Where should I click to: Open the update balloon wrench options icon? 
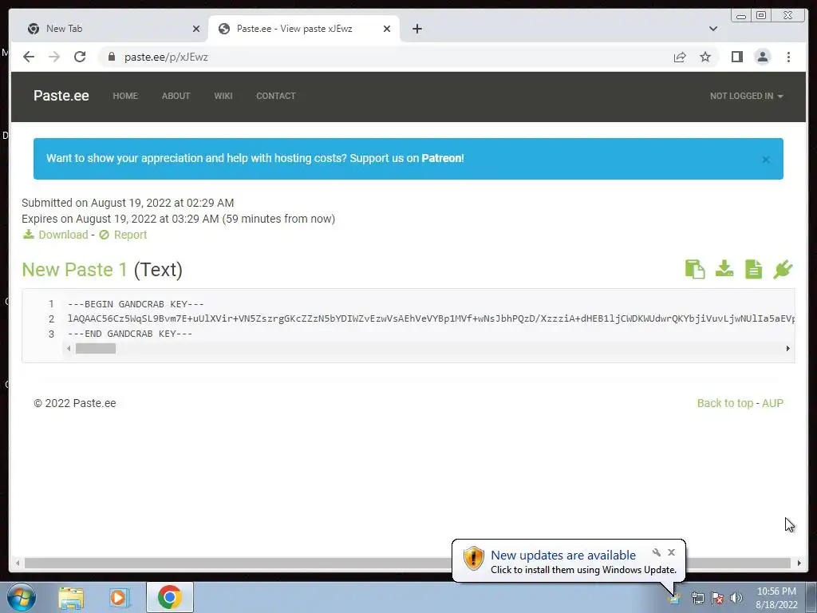click(657, 552)
